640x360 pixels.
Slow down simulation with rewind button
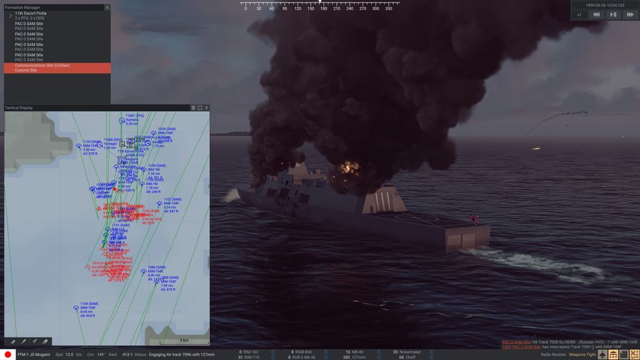(x=596, y=15)
